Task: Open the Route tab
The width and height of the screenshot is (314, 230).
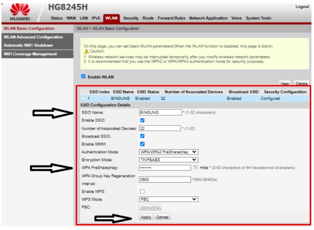Action: (148, 18)
